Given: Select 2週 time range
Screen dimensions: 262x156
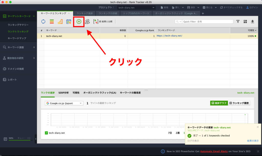Looking at the screenshot, I should (x=178, y=133).
